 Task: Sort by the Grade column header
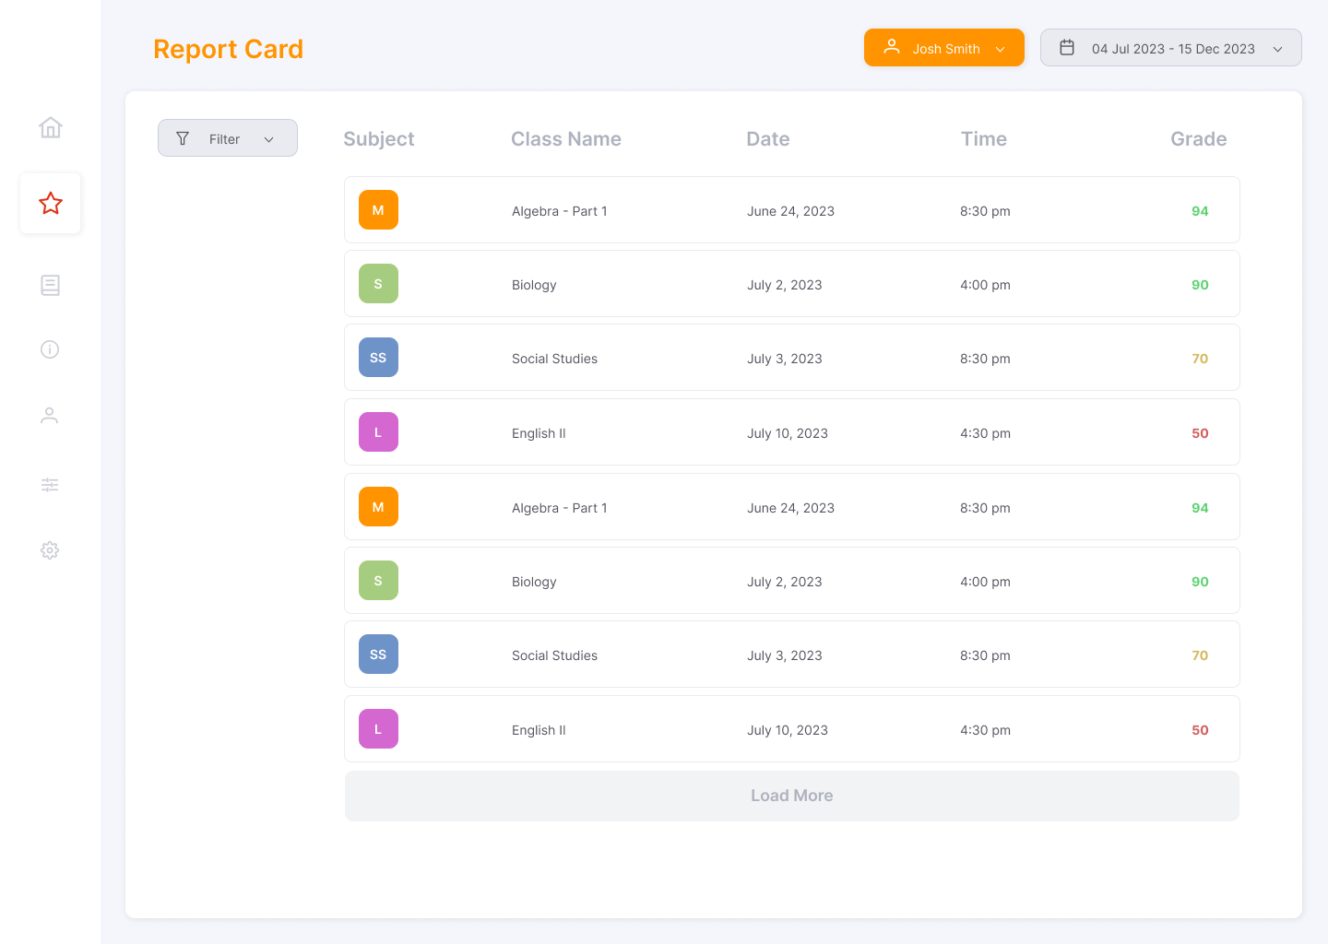1198,138
